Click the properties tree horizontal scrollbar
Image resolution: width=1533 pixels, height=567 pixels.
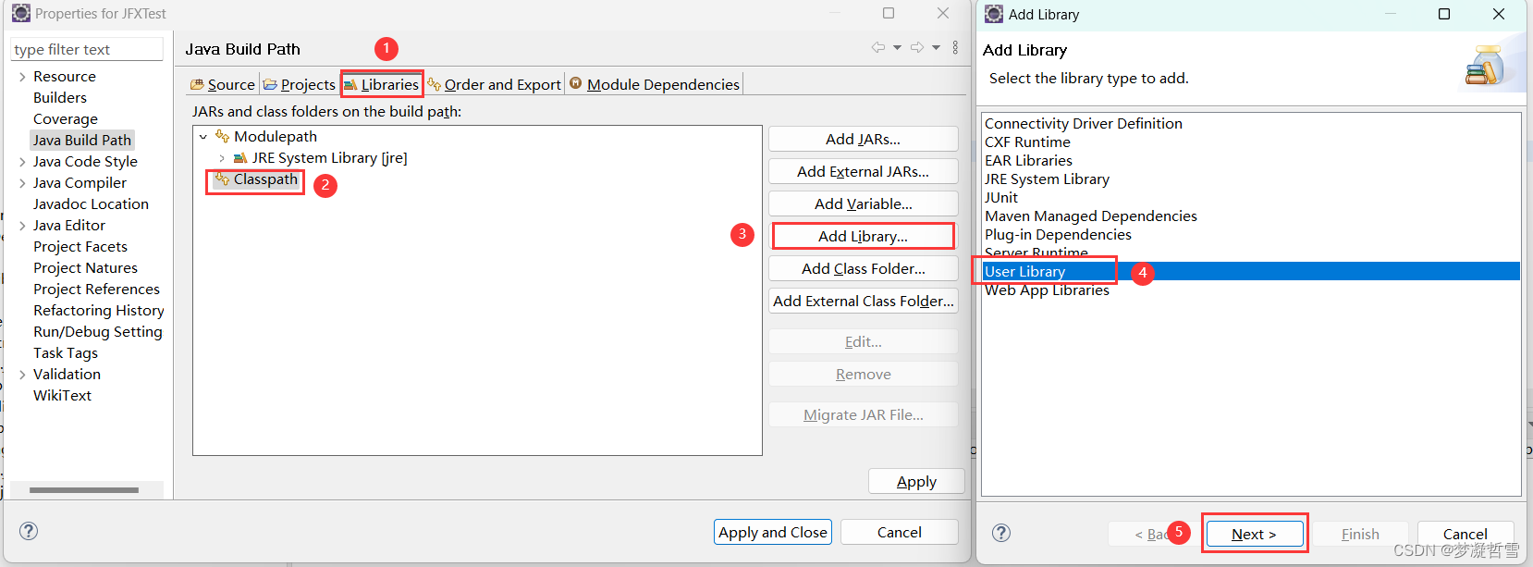point(83,490)
